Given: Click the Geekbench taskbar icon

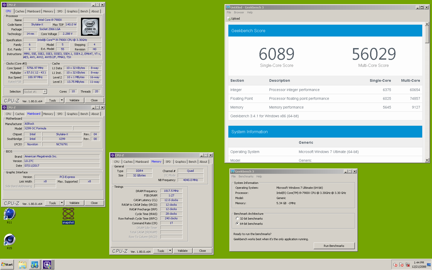Looking at the screenshot, I should coord(35,265).
